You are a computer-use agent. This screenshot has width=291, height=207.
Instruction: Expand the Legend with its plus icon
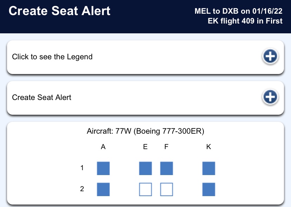pyautogui.click(x=270, y=56)
